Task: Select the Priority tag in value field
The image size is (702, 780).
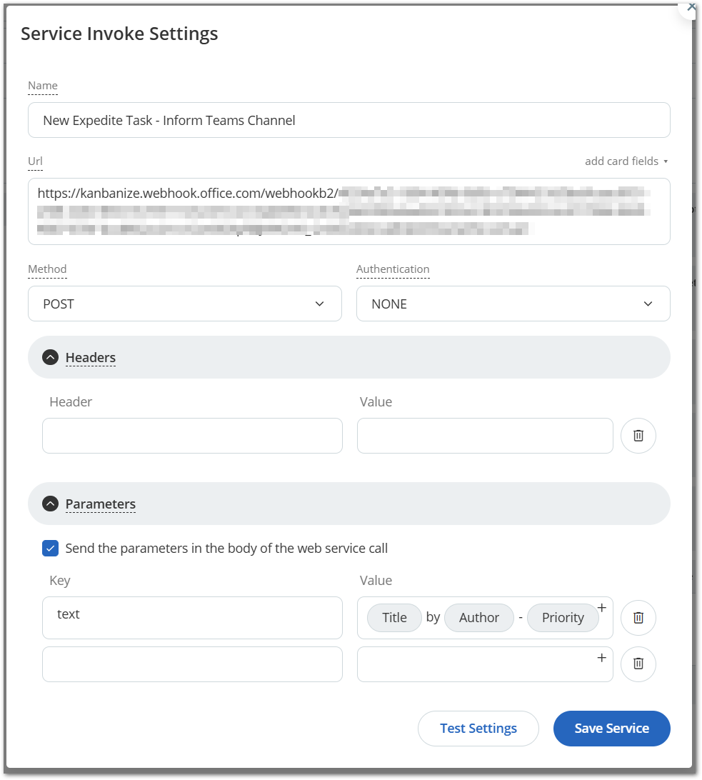Action: point(563,618)
